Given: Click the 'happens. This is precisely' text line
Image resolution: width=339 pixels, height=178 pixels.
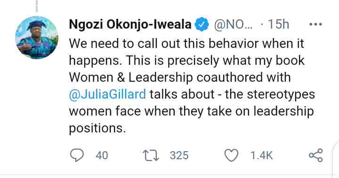Looking at the screenshot, I should (x=187, y=61).
